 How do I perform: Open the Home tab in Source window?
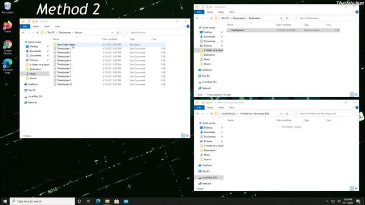click(x=35, y=27)
